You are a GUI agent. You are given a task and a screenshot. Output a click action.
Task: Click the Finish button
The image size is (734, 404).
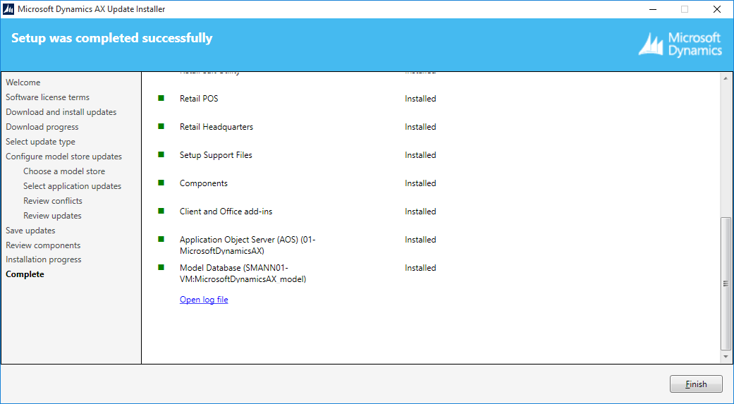coord(696,384)
